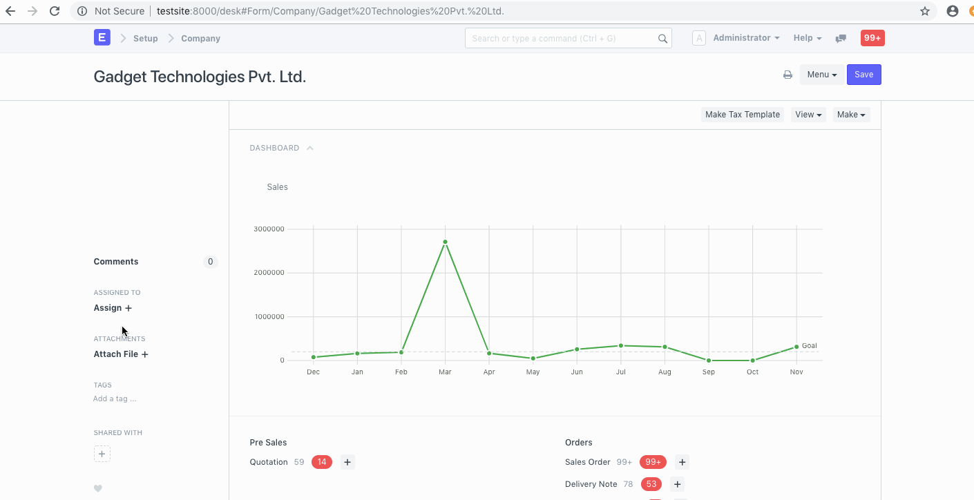Click the share plus box under Shared With
The image size is (974, 500).
(102, 454)
